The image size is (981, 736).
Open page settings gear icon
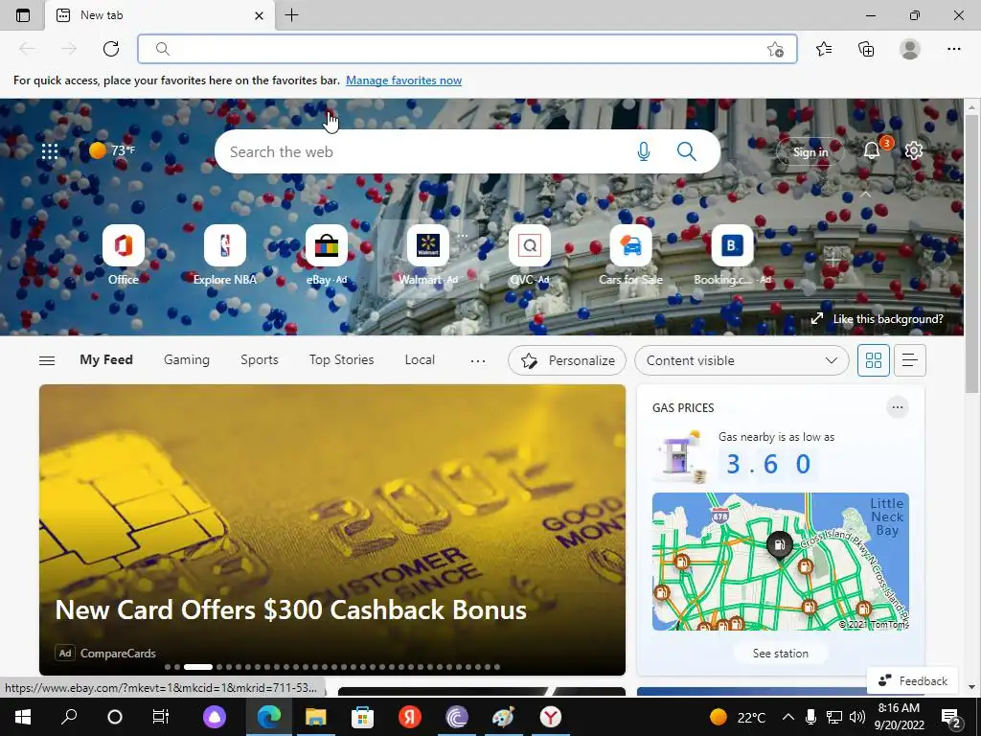point(913,150)
